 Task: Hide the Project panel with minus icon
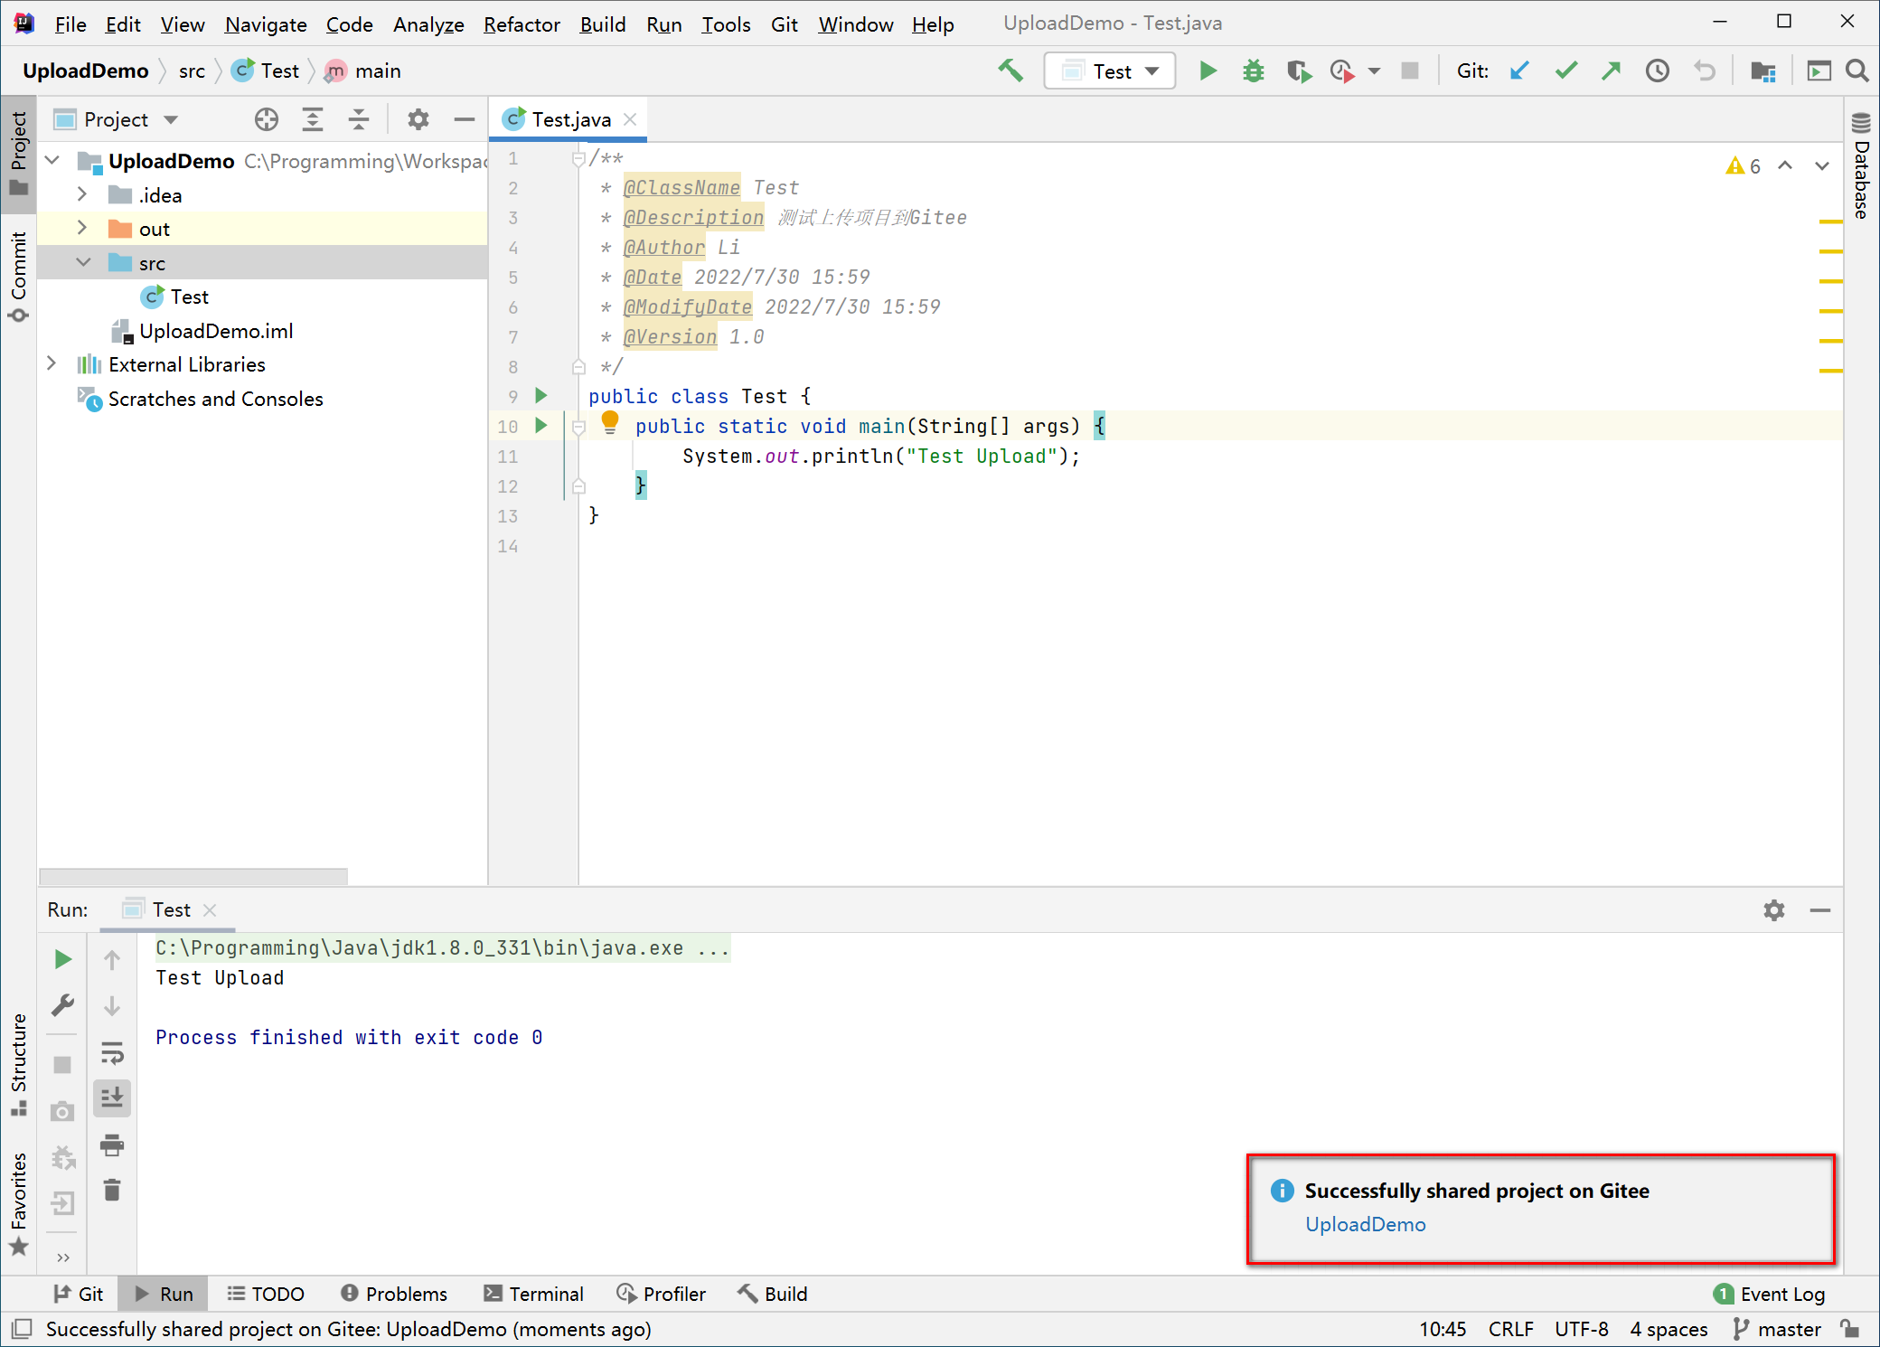[465, 119]
